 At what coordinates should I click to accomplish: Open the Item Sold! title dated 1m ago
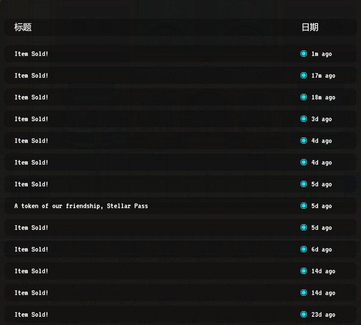pos(32,54)
